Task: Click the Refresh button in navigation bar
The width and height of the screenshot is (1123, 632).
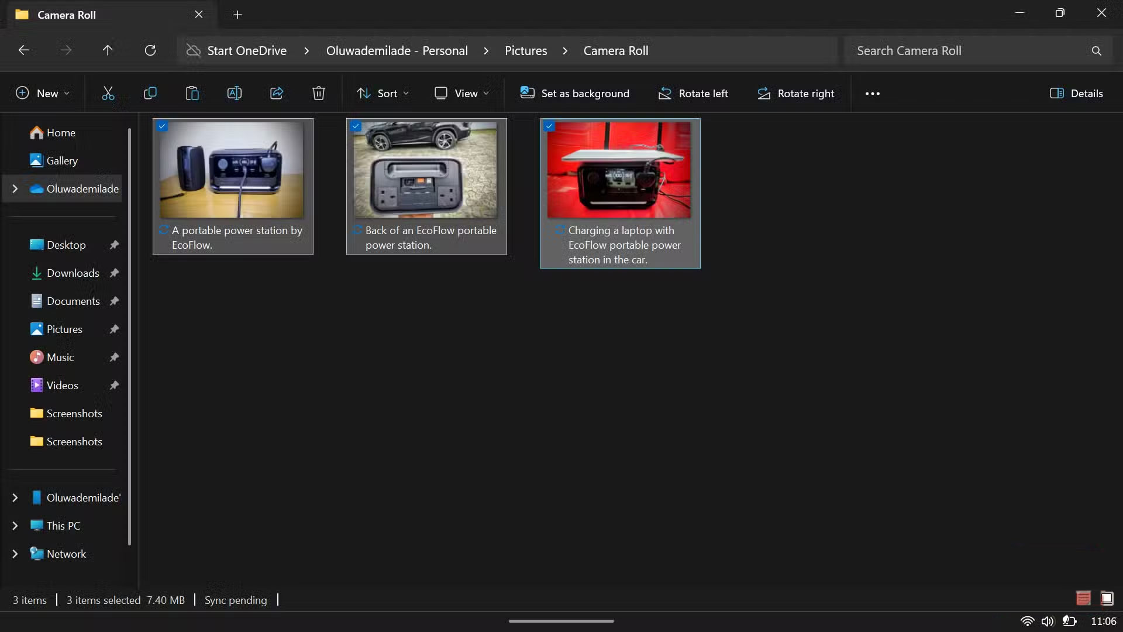Action: pyautogui.click(x=150, y=50)
